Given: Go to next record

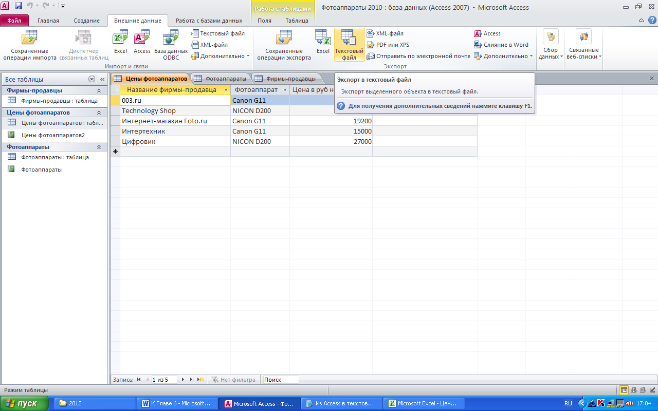Looking at the screenshot, I should tap(182, 380).
